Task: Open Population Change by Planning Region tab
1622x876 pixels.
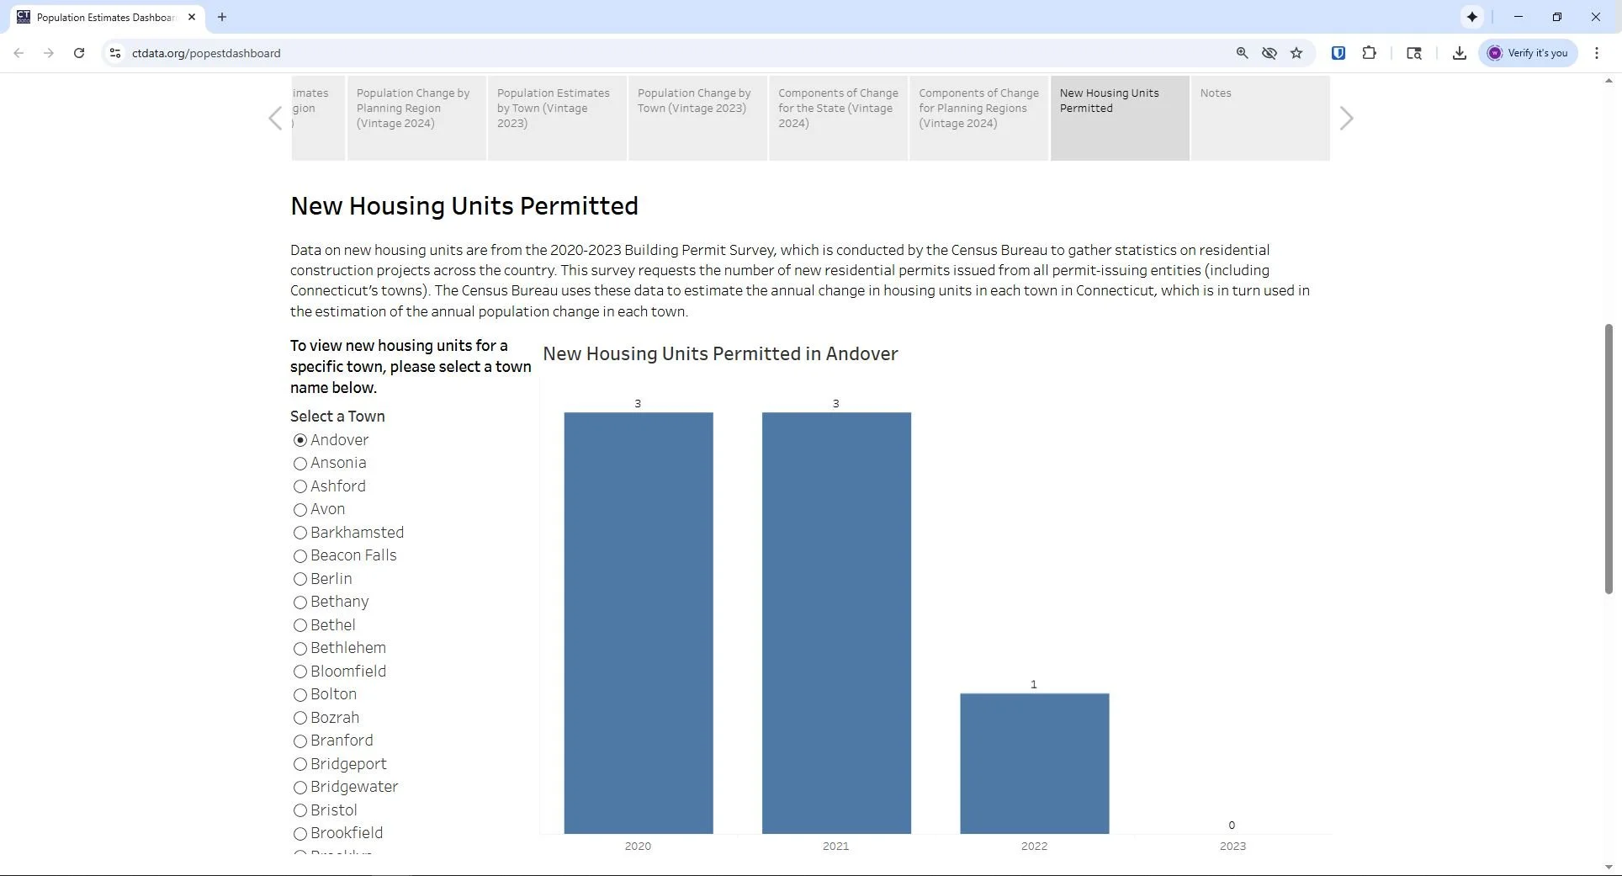Action: coord(417,118)
